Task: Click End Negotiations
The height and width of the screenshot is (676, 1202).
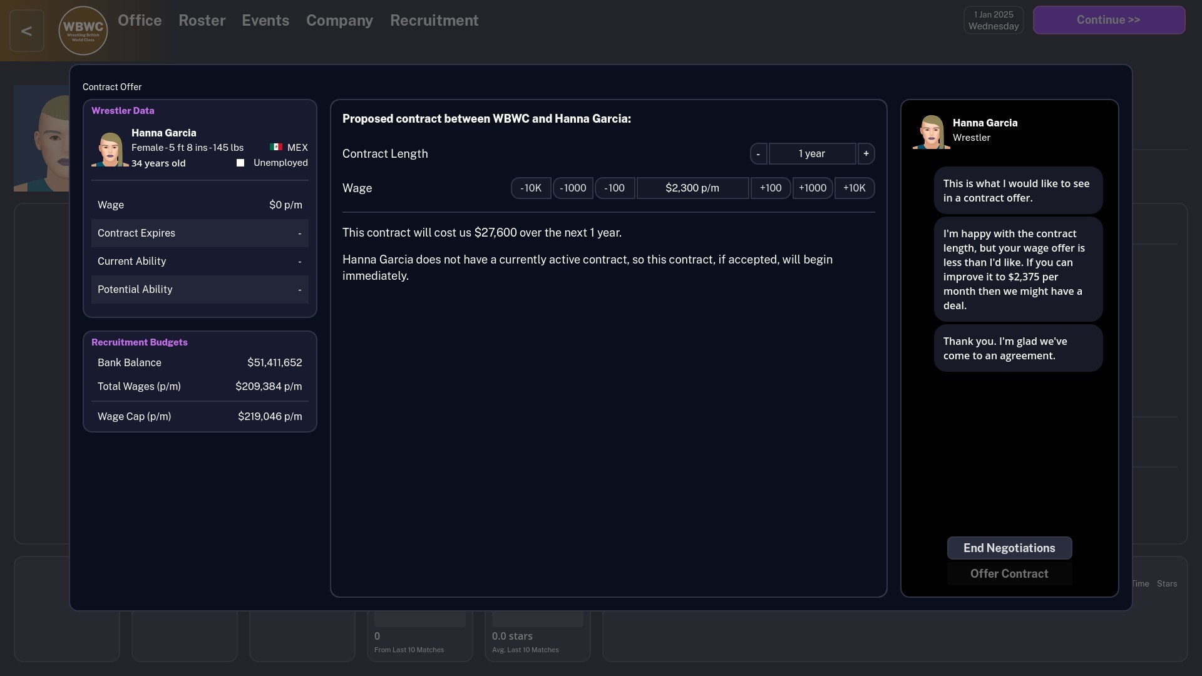Action: pos(1009,548)
